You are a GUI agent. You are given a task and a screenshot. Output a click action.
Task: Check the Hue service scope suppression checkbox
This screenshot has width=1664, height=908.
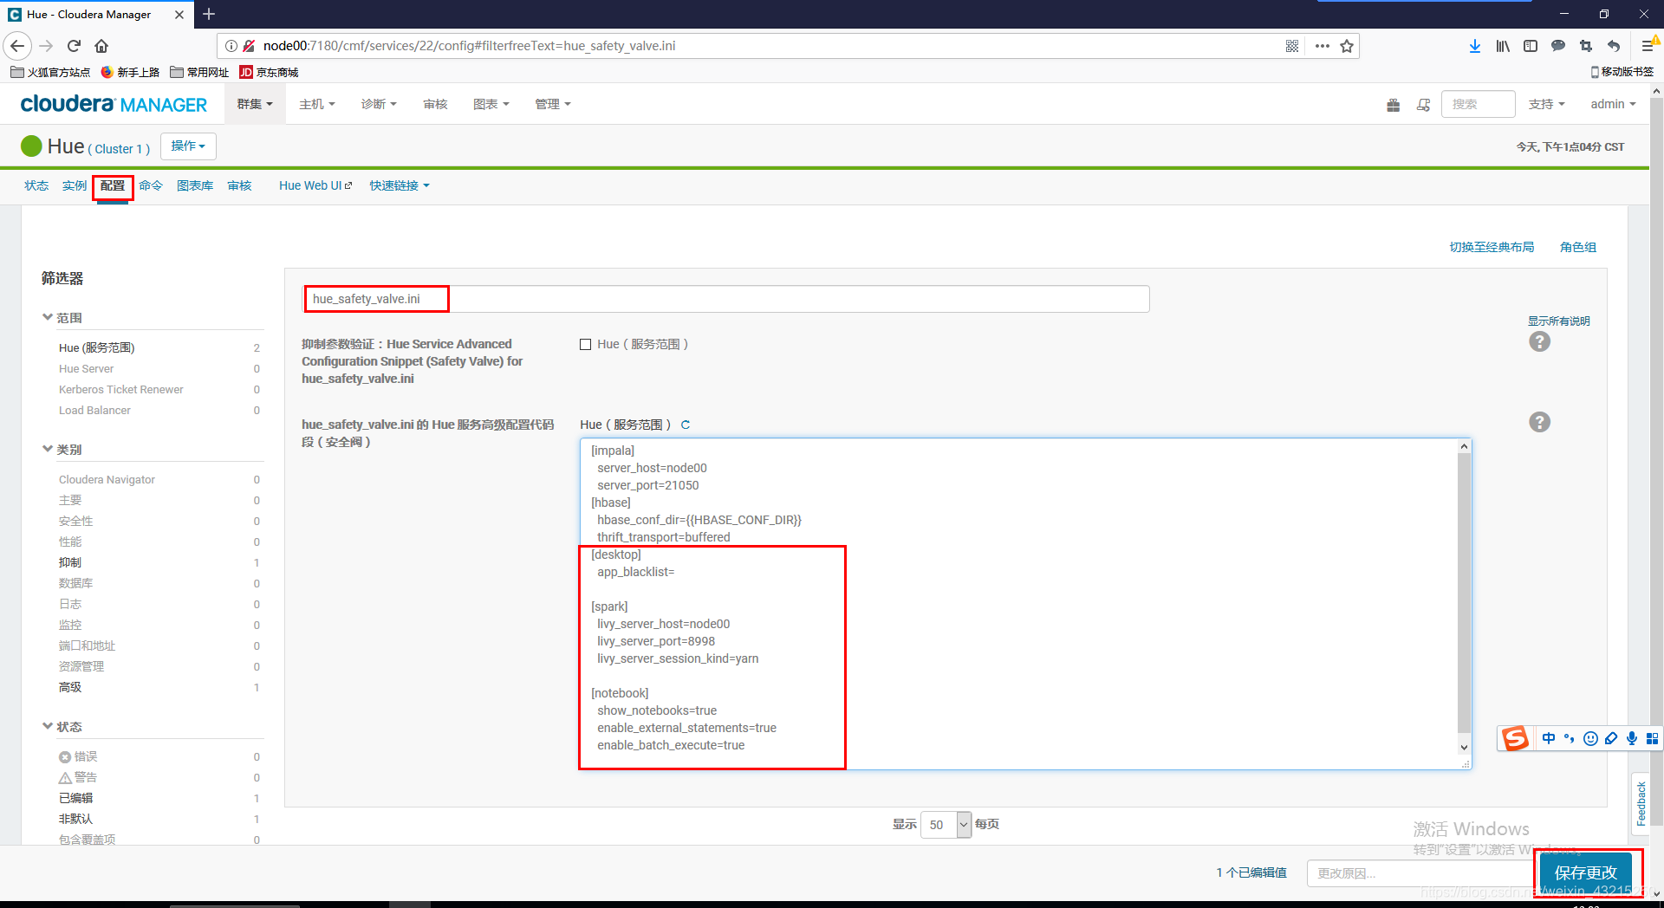[585, 344]
